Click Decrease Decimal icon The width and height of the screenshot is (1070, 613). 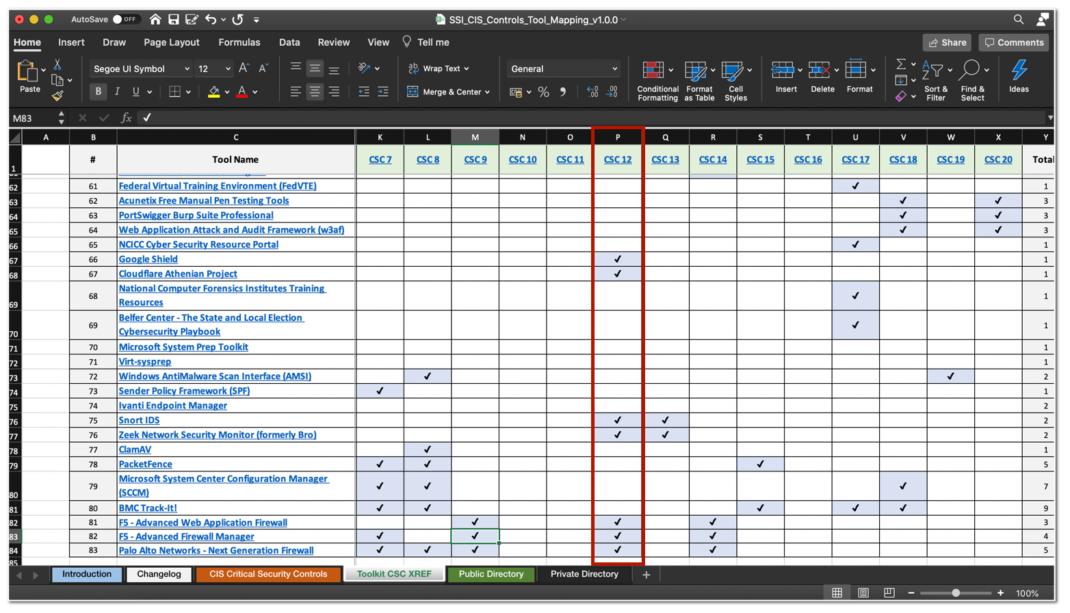pos(612,92)
